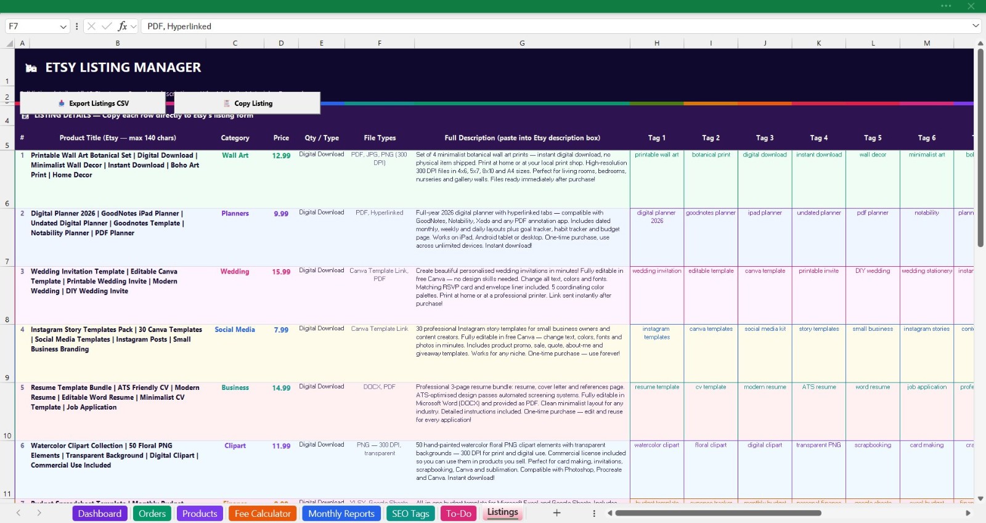Image resolution: width=986 pixels, height=523 pixels.
Task: Click the Export Listings CSV button
Action: [93, 103]
